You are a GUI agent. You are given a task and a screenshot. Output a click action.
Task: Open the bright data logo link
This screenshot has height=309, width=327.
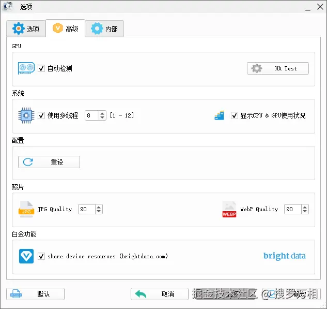(x=285, y=256)
